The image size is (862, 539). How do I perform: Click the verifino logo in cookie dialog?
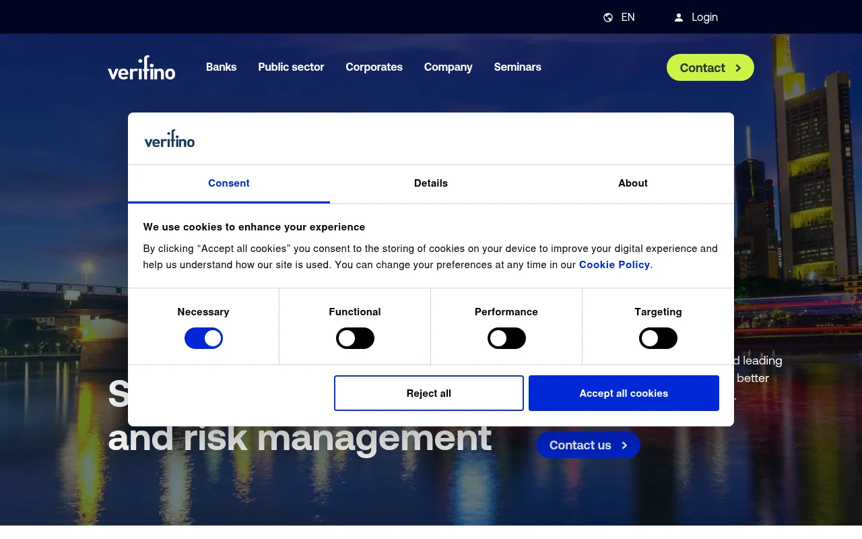170,139
